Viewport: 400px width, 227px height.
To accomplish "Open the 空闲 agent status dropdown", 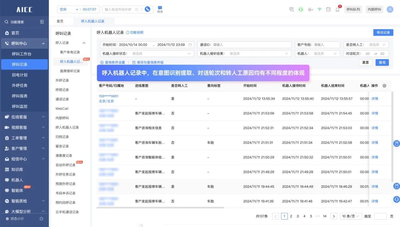I will point(69,9).
